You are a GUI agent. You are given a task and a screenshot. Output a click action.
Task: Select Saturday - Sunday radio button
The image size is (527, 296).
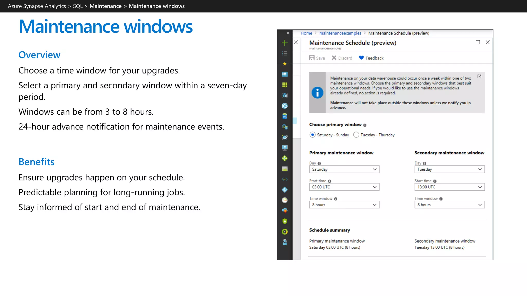coord(312,135)
